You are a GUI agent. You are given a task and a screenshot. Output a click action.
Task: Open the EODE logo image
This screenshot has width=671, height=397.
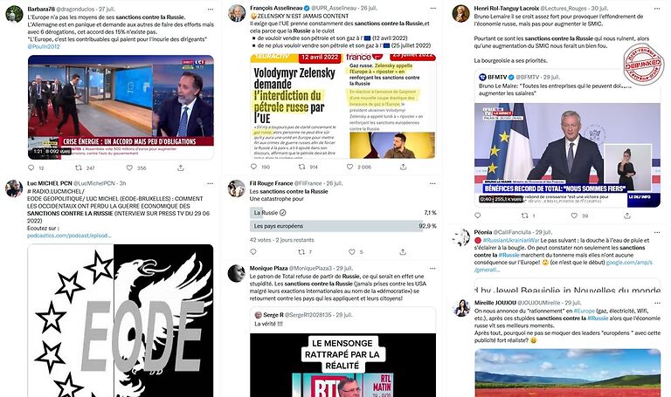click(x=121, y=320)
